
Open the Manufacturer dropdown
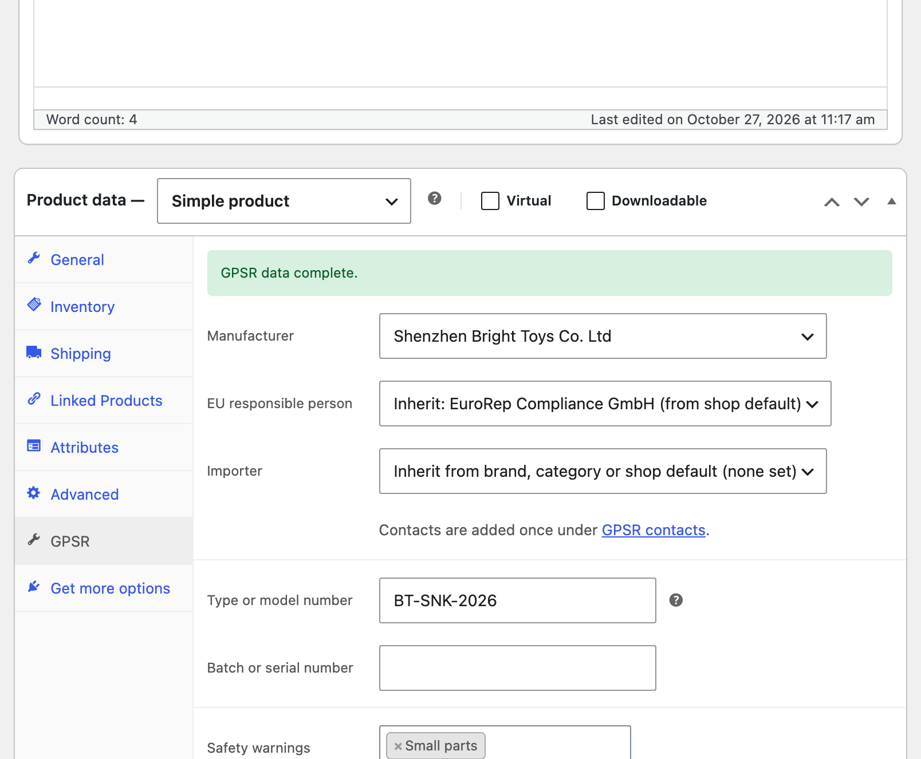pyautogui.click(x=603, y=336)
